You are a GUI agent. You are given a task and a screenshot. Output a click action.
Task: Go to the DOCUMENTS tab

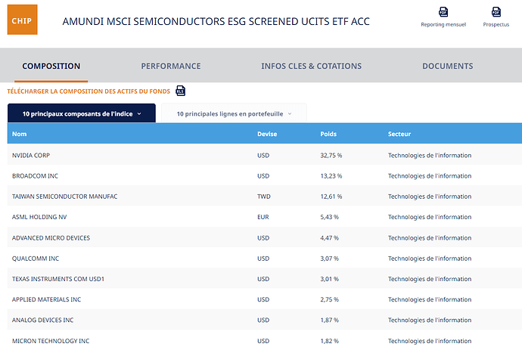[x=448, y=66]
